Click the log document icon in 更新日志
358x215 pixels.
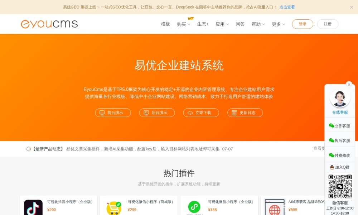[234, 113]
